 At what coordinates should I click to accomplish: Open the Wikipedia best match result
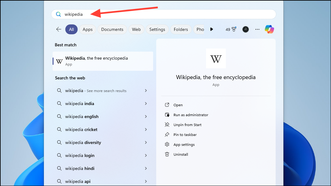(103, 61)
